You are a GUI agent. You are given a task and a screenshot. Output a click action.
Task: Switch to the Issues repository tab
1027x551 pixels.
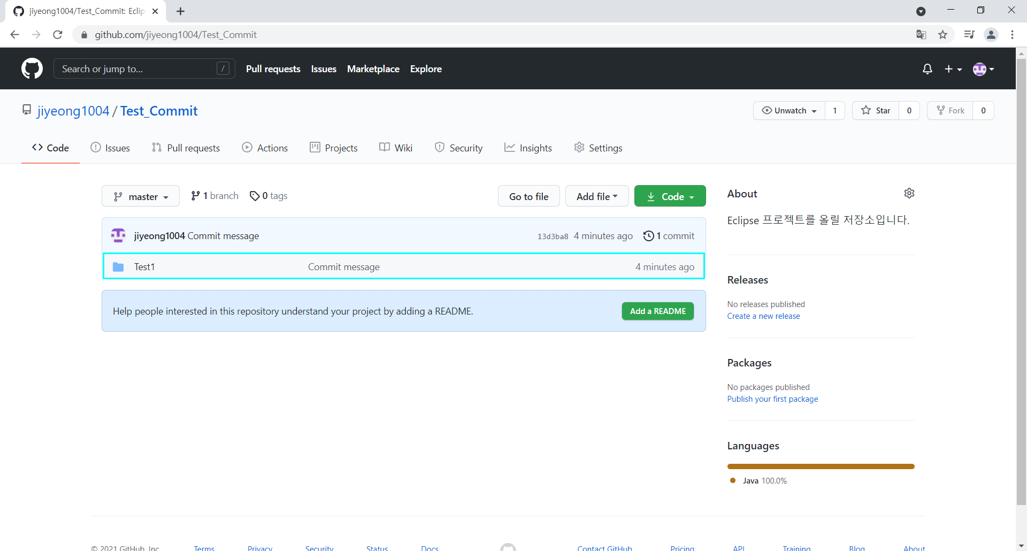coord(110,148)
